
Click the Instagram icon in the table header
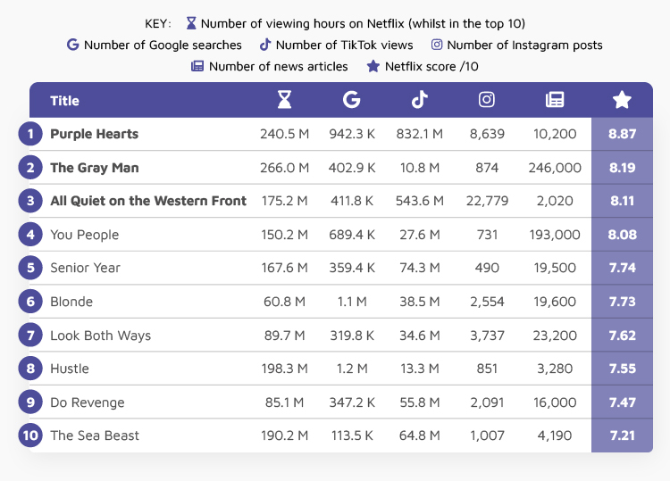tap(487, 99)
